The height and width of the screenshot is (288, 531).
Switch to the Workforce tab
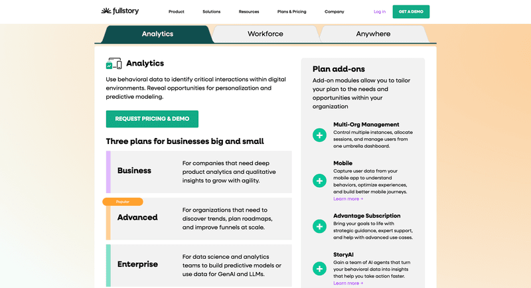click(265, 34)
